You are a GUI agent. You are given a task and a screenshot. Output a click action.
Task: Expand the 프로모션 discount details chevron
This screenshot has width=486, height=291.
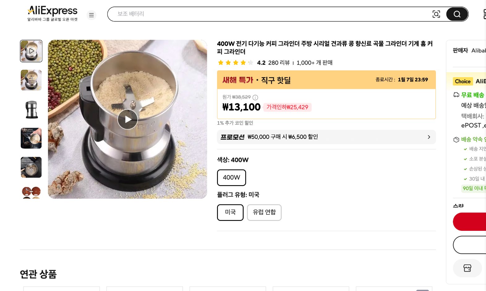[429, 137]
